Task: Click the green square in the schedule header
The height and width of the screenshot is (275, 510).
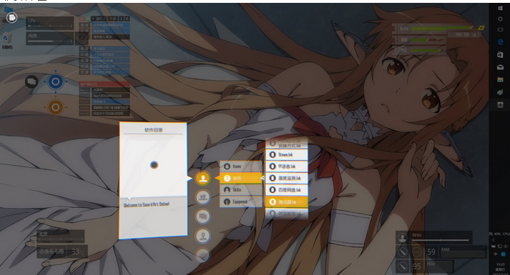Action: 87,19
